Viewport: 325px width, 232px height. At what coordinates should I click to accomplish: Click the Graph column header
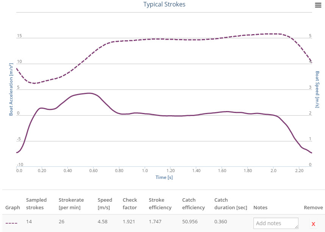[x=12, y=207]
